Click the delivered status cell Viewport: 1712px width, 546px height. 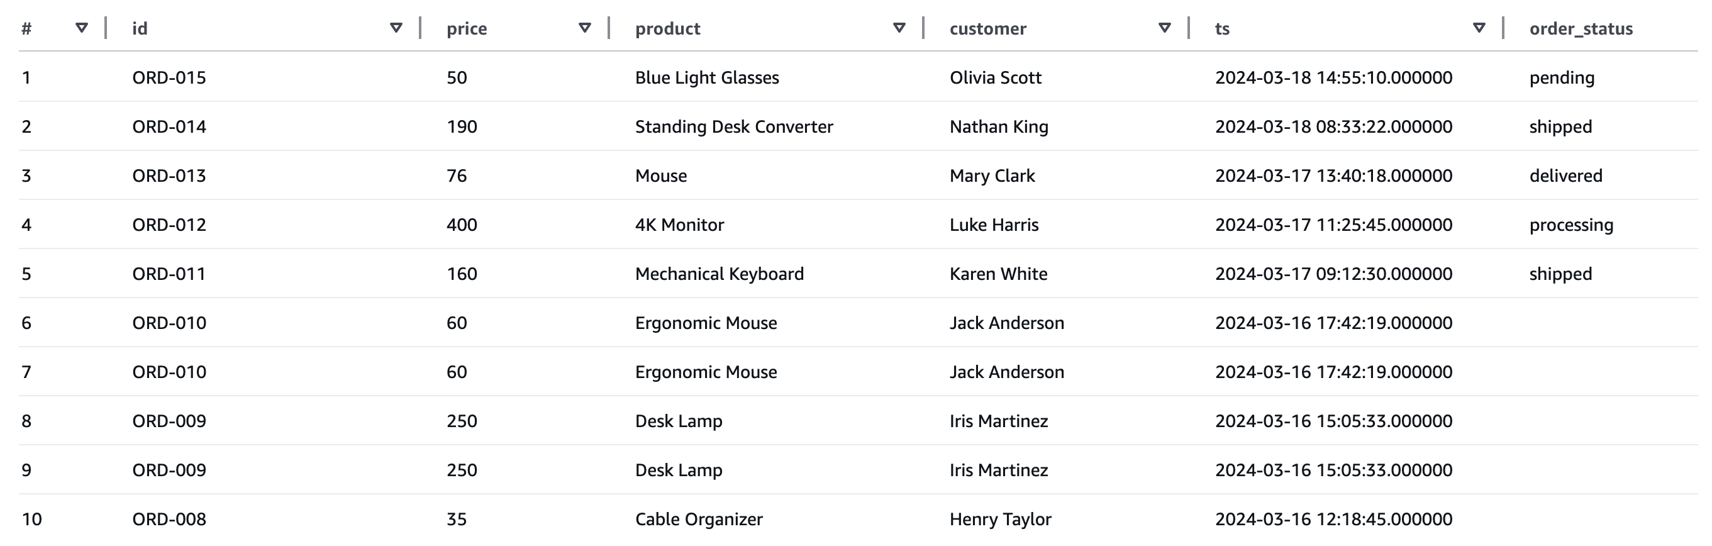pos(1566,176)
